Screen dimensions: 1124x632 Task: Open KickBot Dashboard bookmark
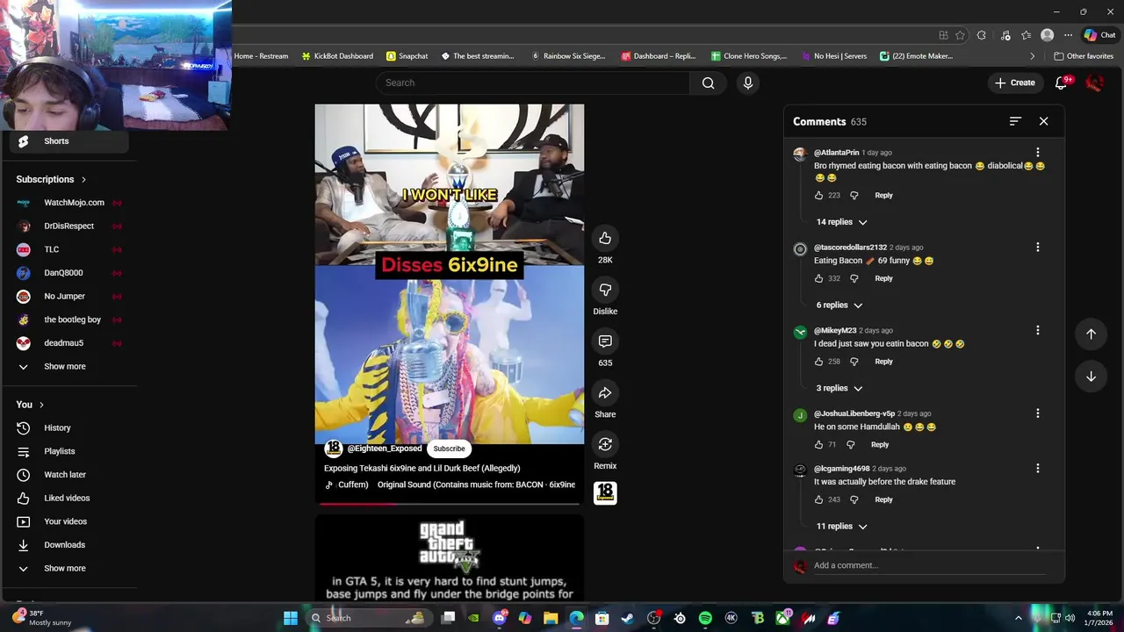336,56
